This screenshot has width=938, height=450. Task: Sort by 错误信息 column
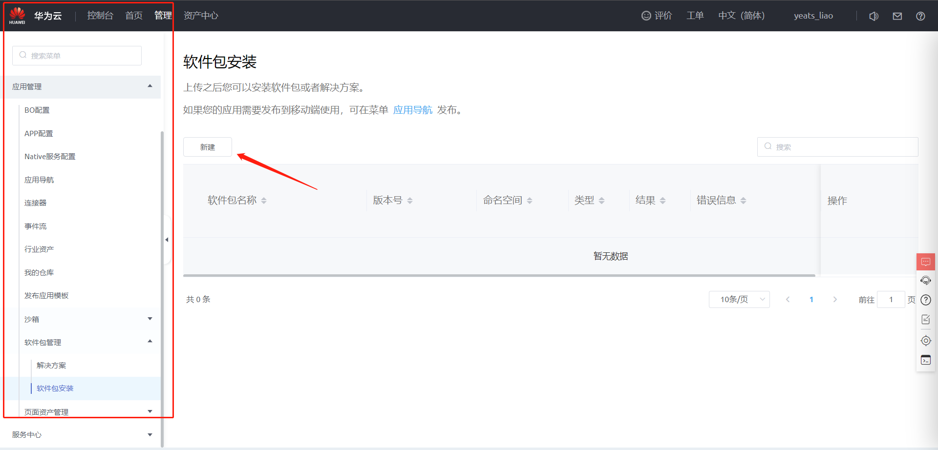click(x=743, y=201)
